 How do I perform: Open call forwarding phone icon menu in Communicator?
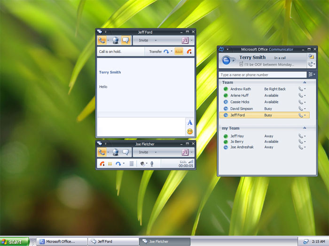311,64
